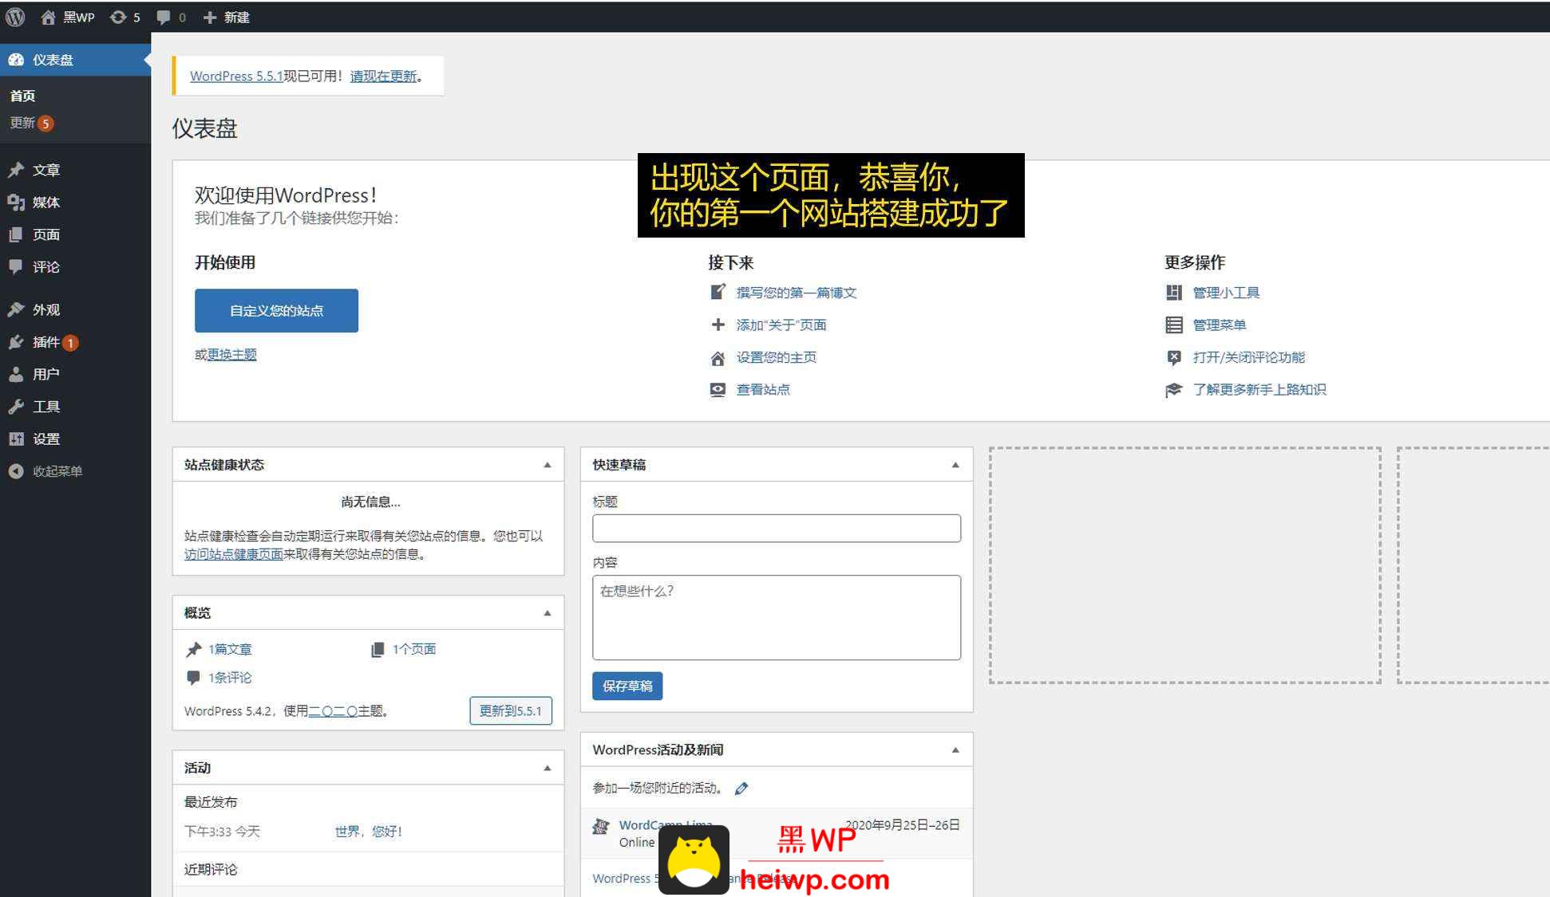Collapse the 概览 panel
This screenshot has width=1550, height=897.
pyautogui.click(x=548, y=613)
